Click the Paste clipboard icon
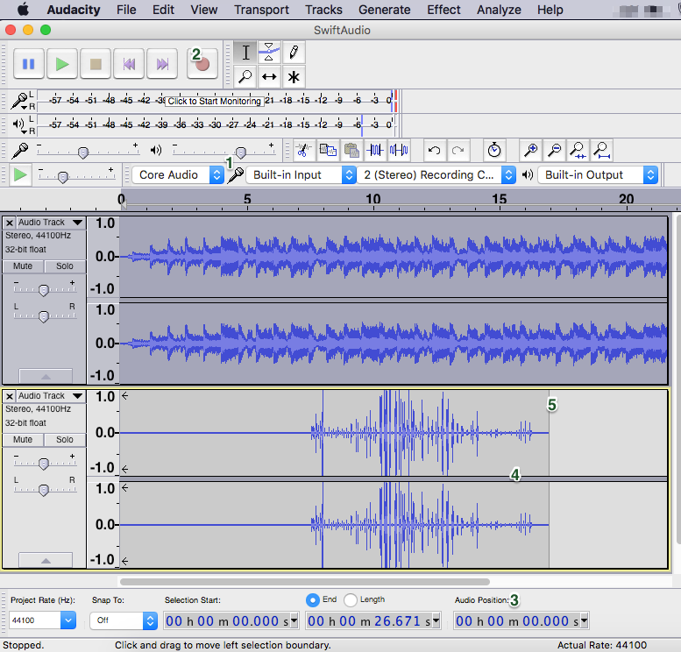This screenshot has height=652, width=681. (x=351, y=151)
